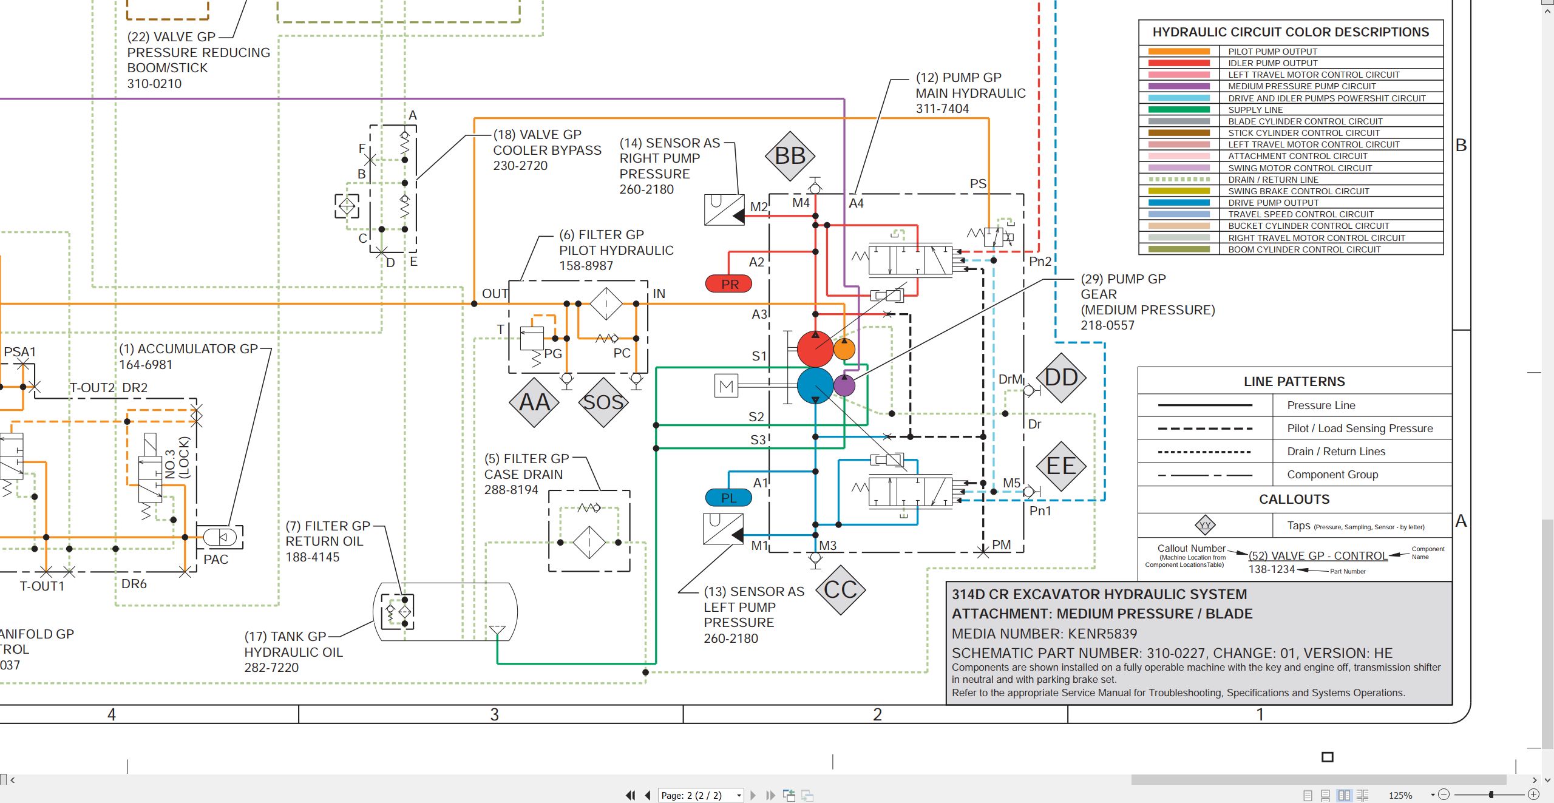Click the green Supply Line color swatch

click(1179, 110)
